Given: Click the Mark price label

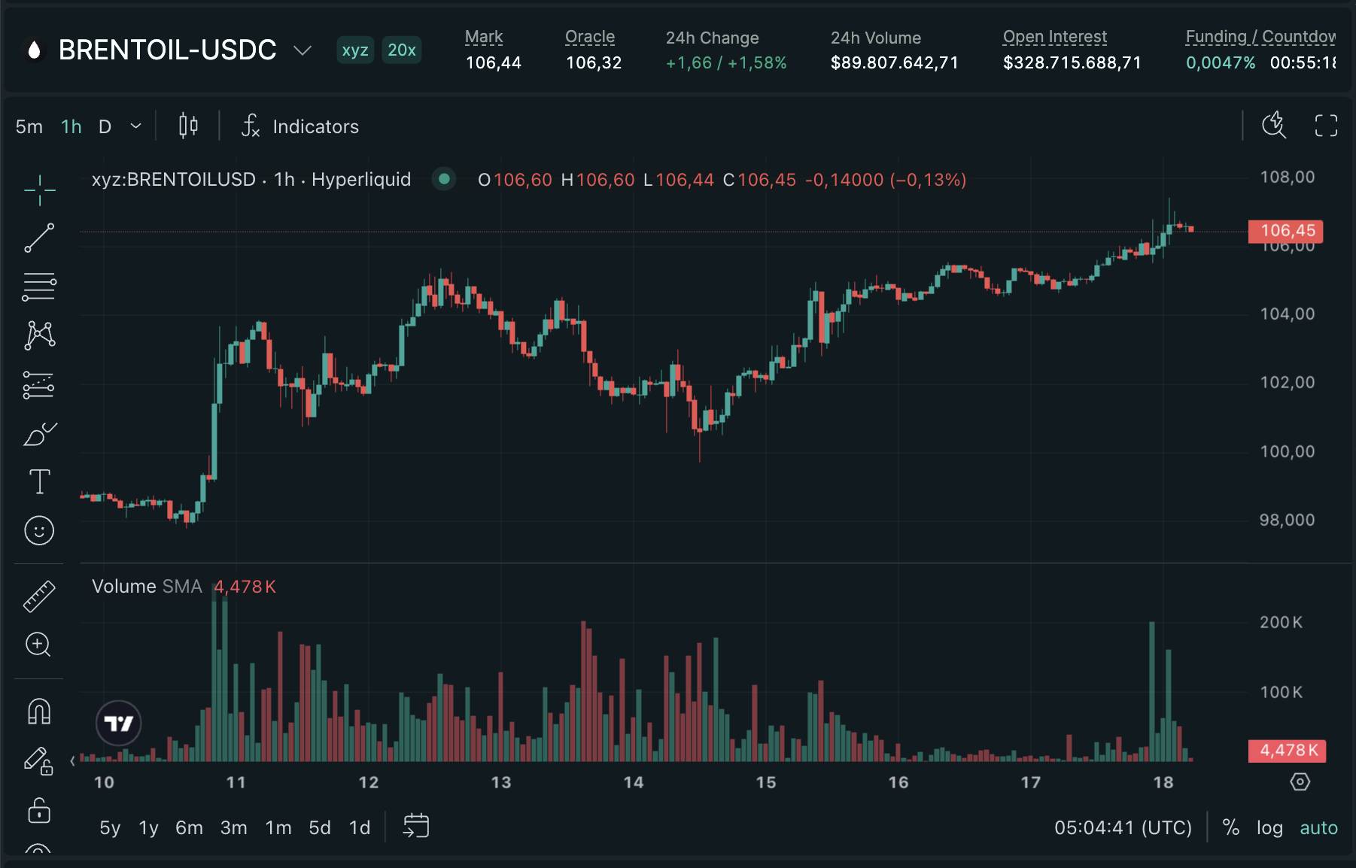Looking at the screenshot, I should [x=484, y=37].
